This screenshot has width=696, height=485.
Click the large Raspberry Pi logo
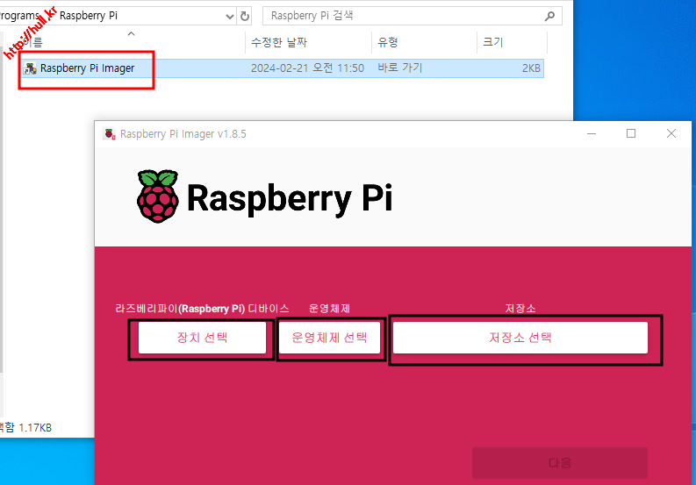point(158,197)
